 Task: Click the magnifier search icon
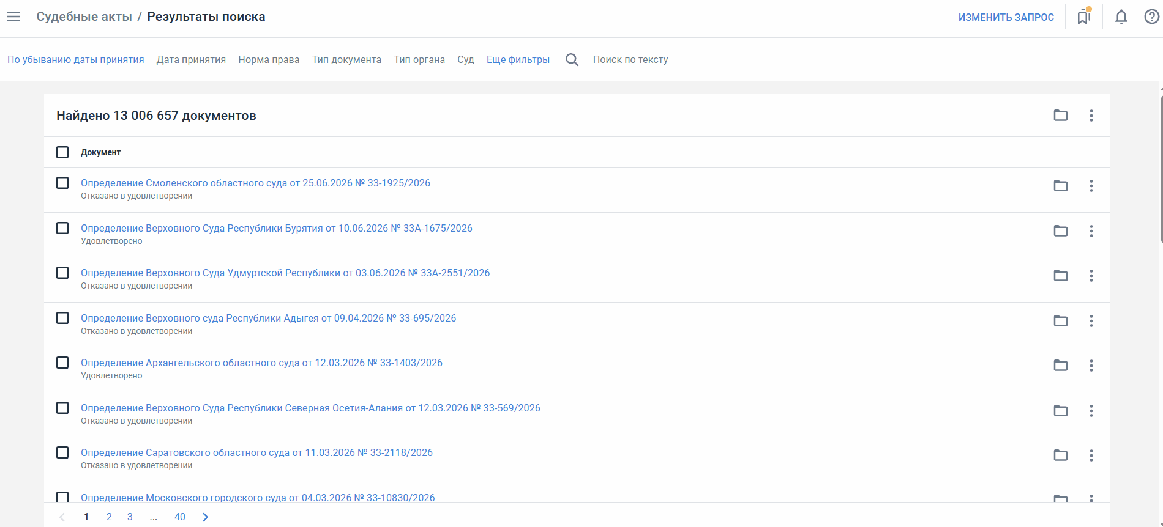(x=572, y=59)
